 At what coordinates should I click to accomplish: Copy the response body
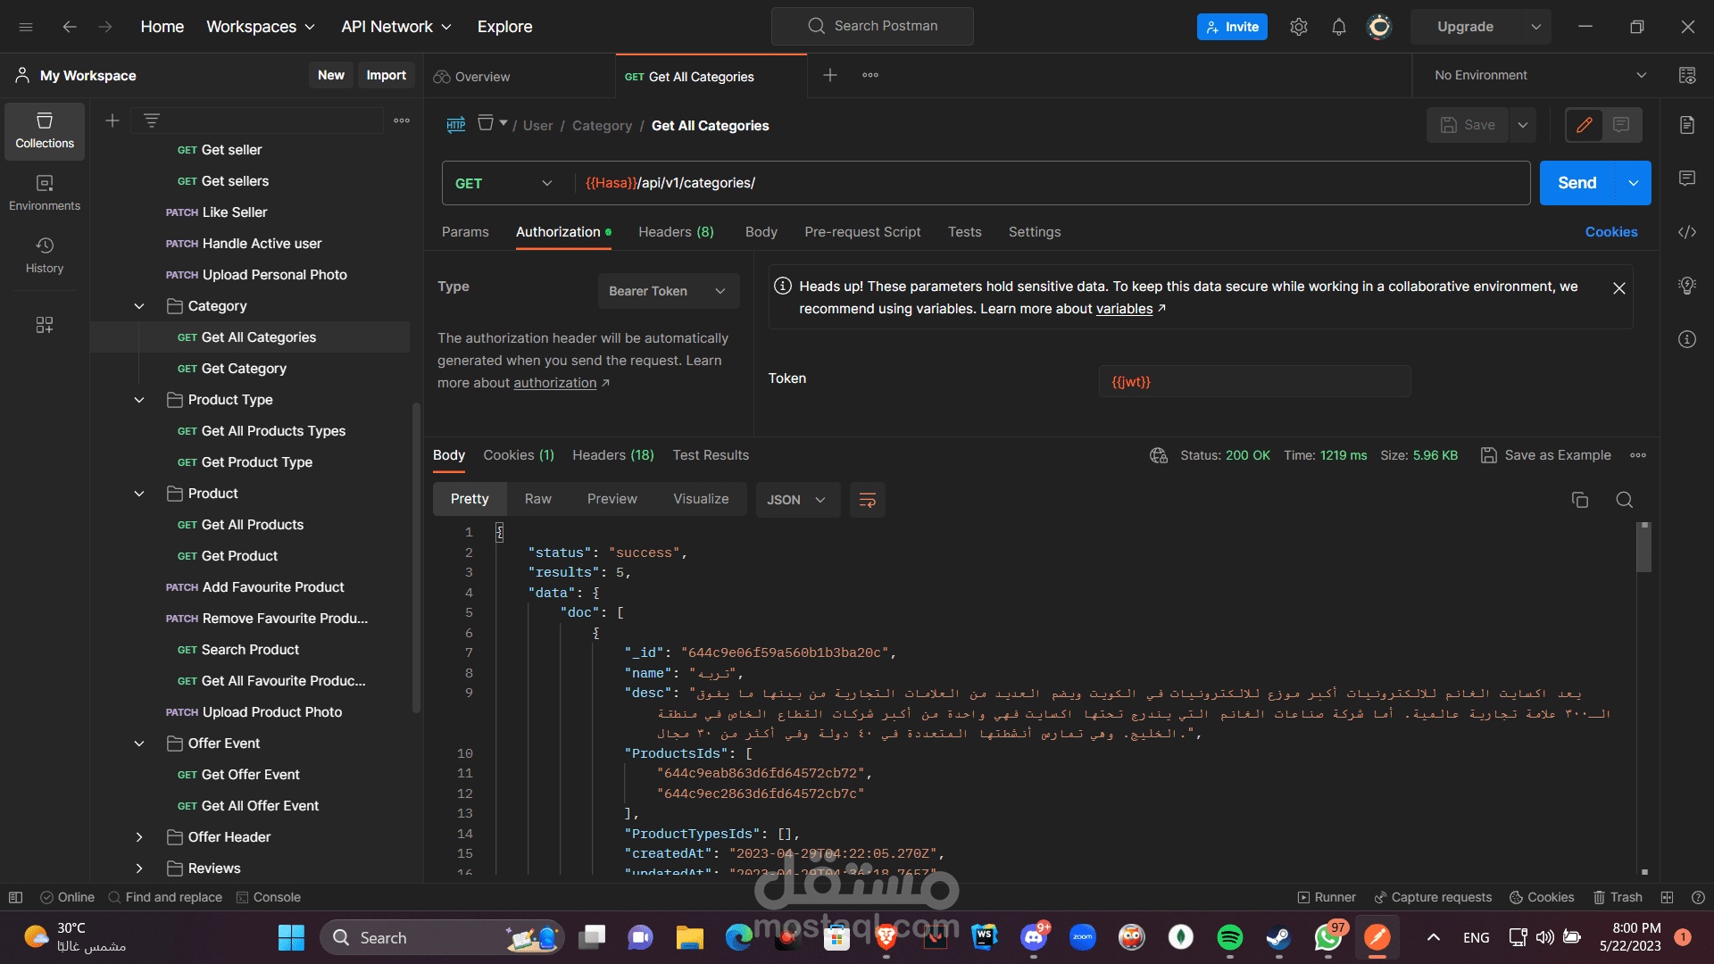pos(1580,500)
